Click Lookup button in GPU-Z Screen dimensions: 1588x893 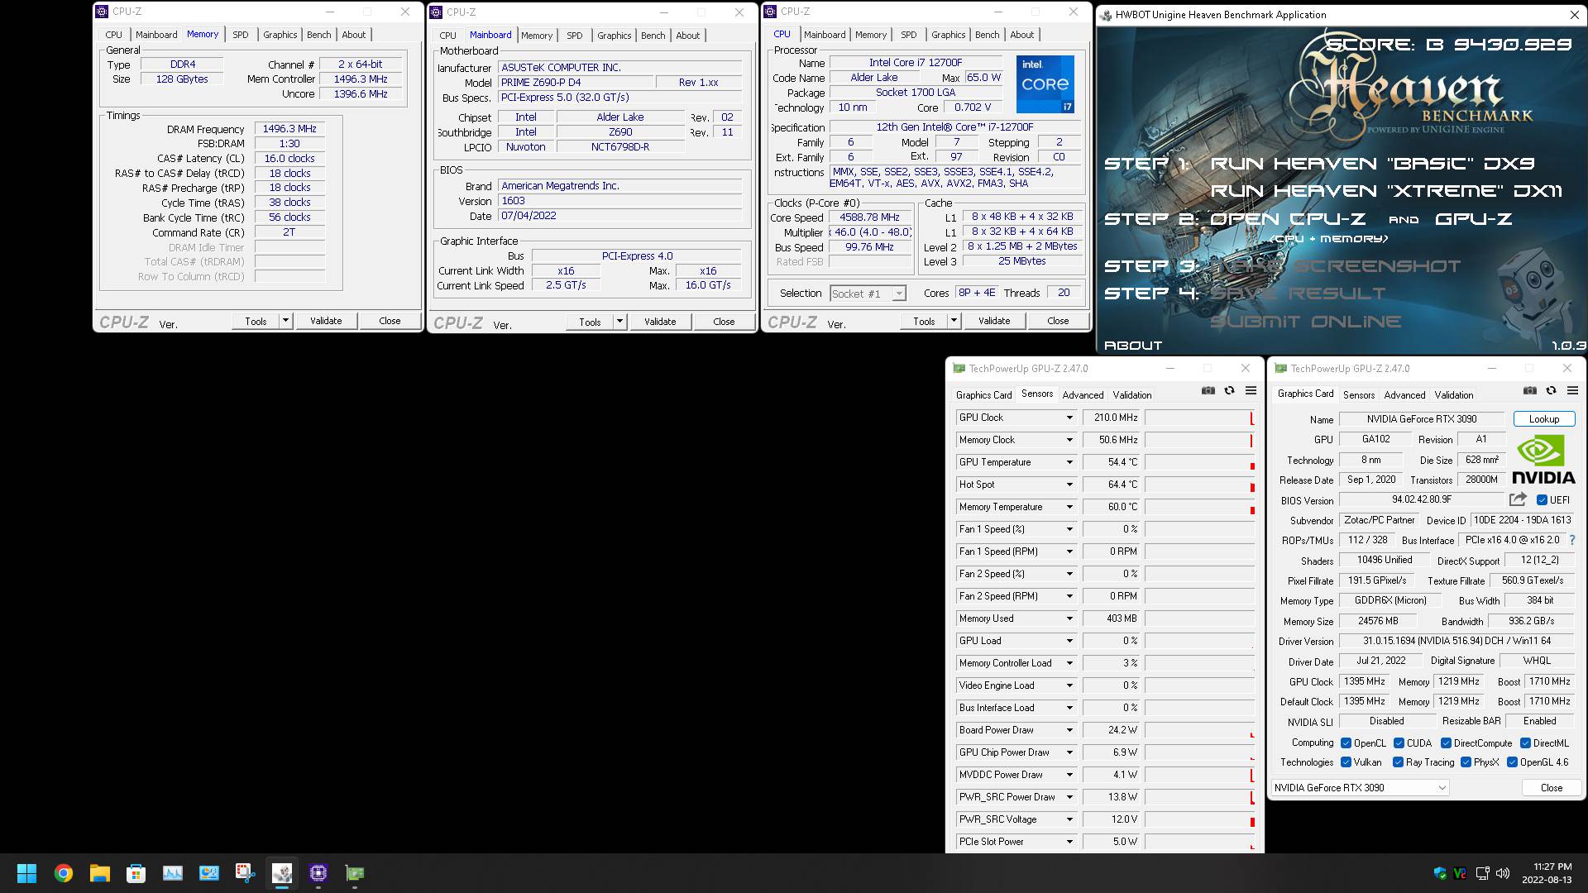point(1544,419)
